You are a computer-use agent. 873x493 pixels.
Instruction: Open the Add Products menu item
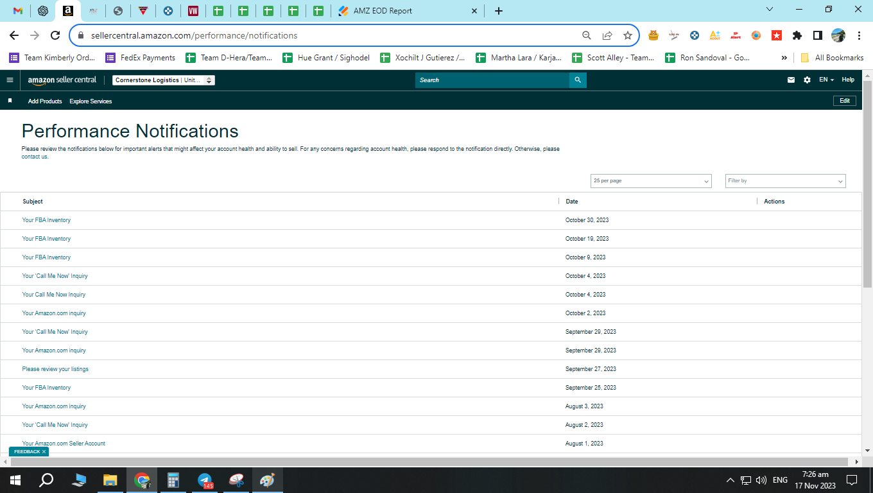point(45,101)
